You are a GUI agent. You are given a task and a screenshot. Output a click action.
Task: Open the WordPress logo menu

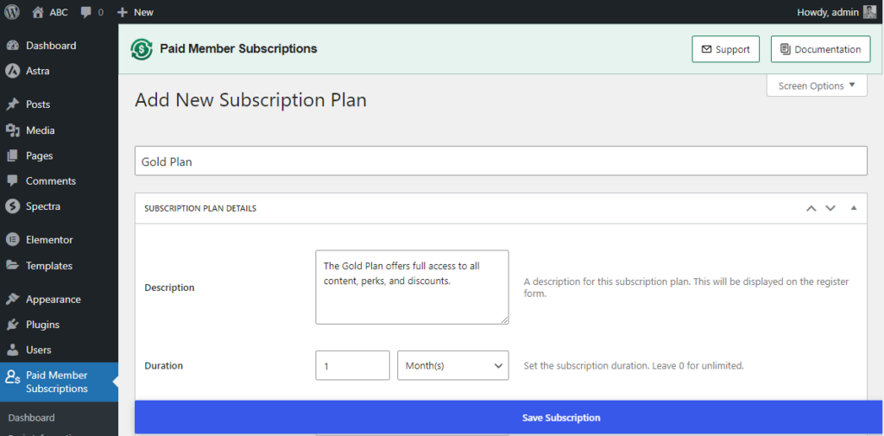(x=12, y=12)
